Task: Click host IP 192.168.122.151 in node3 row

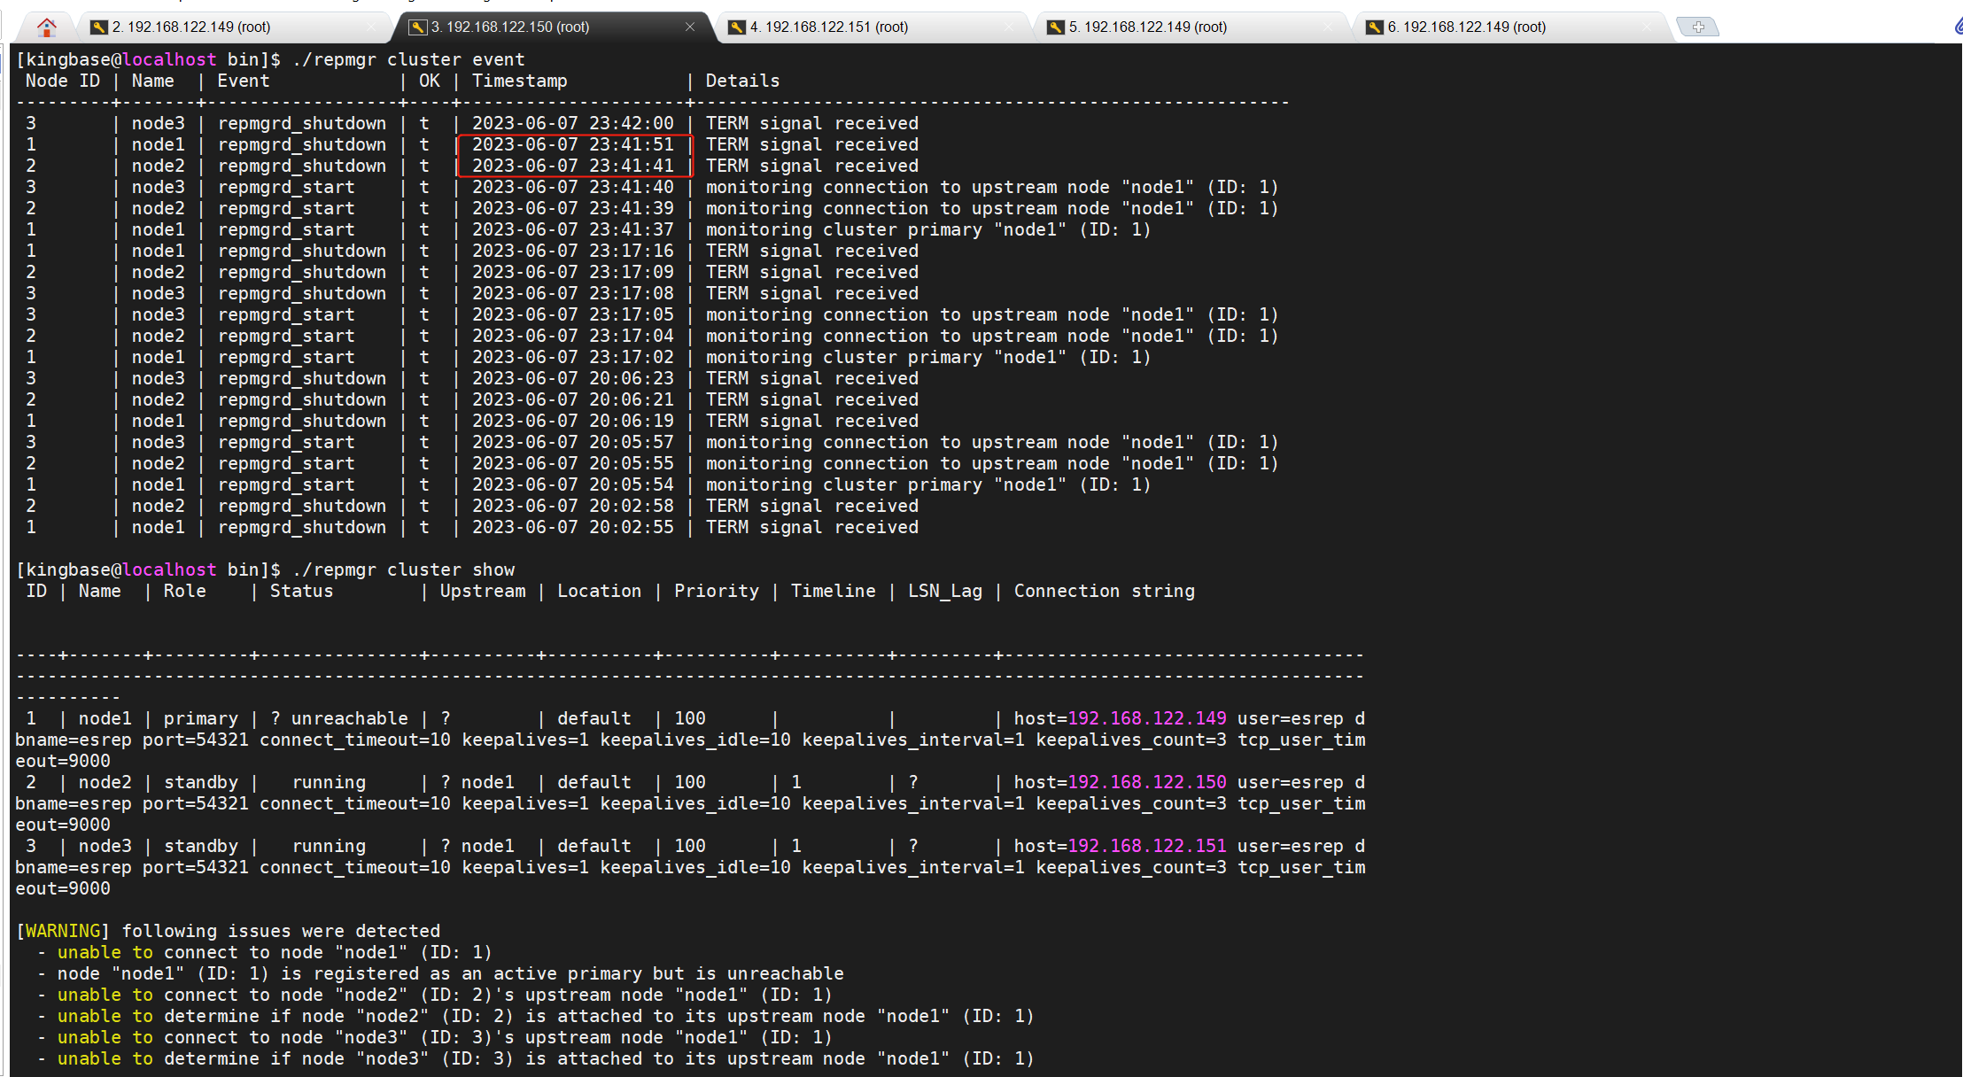Action: pos(1146,846)
